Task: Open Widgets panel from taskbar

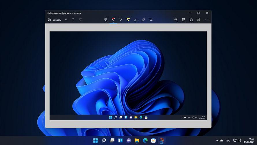Action: [x=120, y=140]
